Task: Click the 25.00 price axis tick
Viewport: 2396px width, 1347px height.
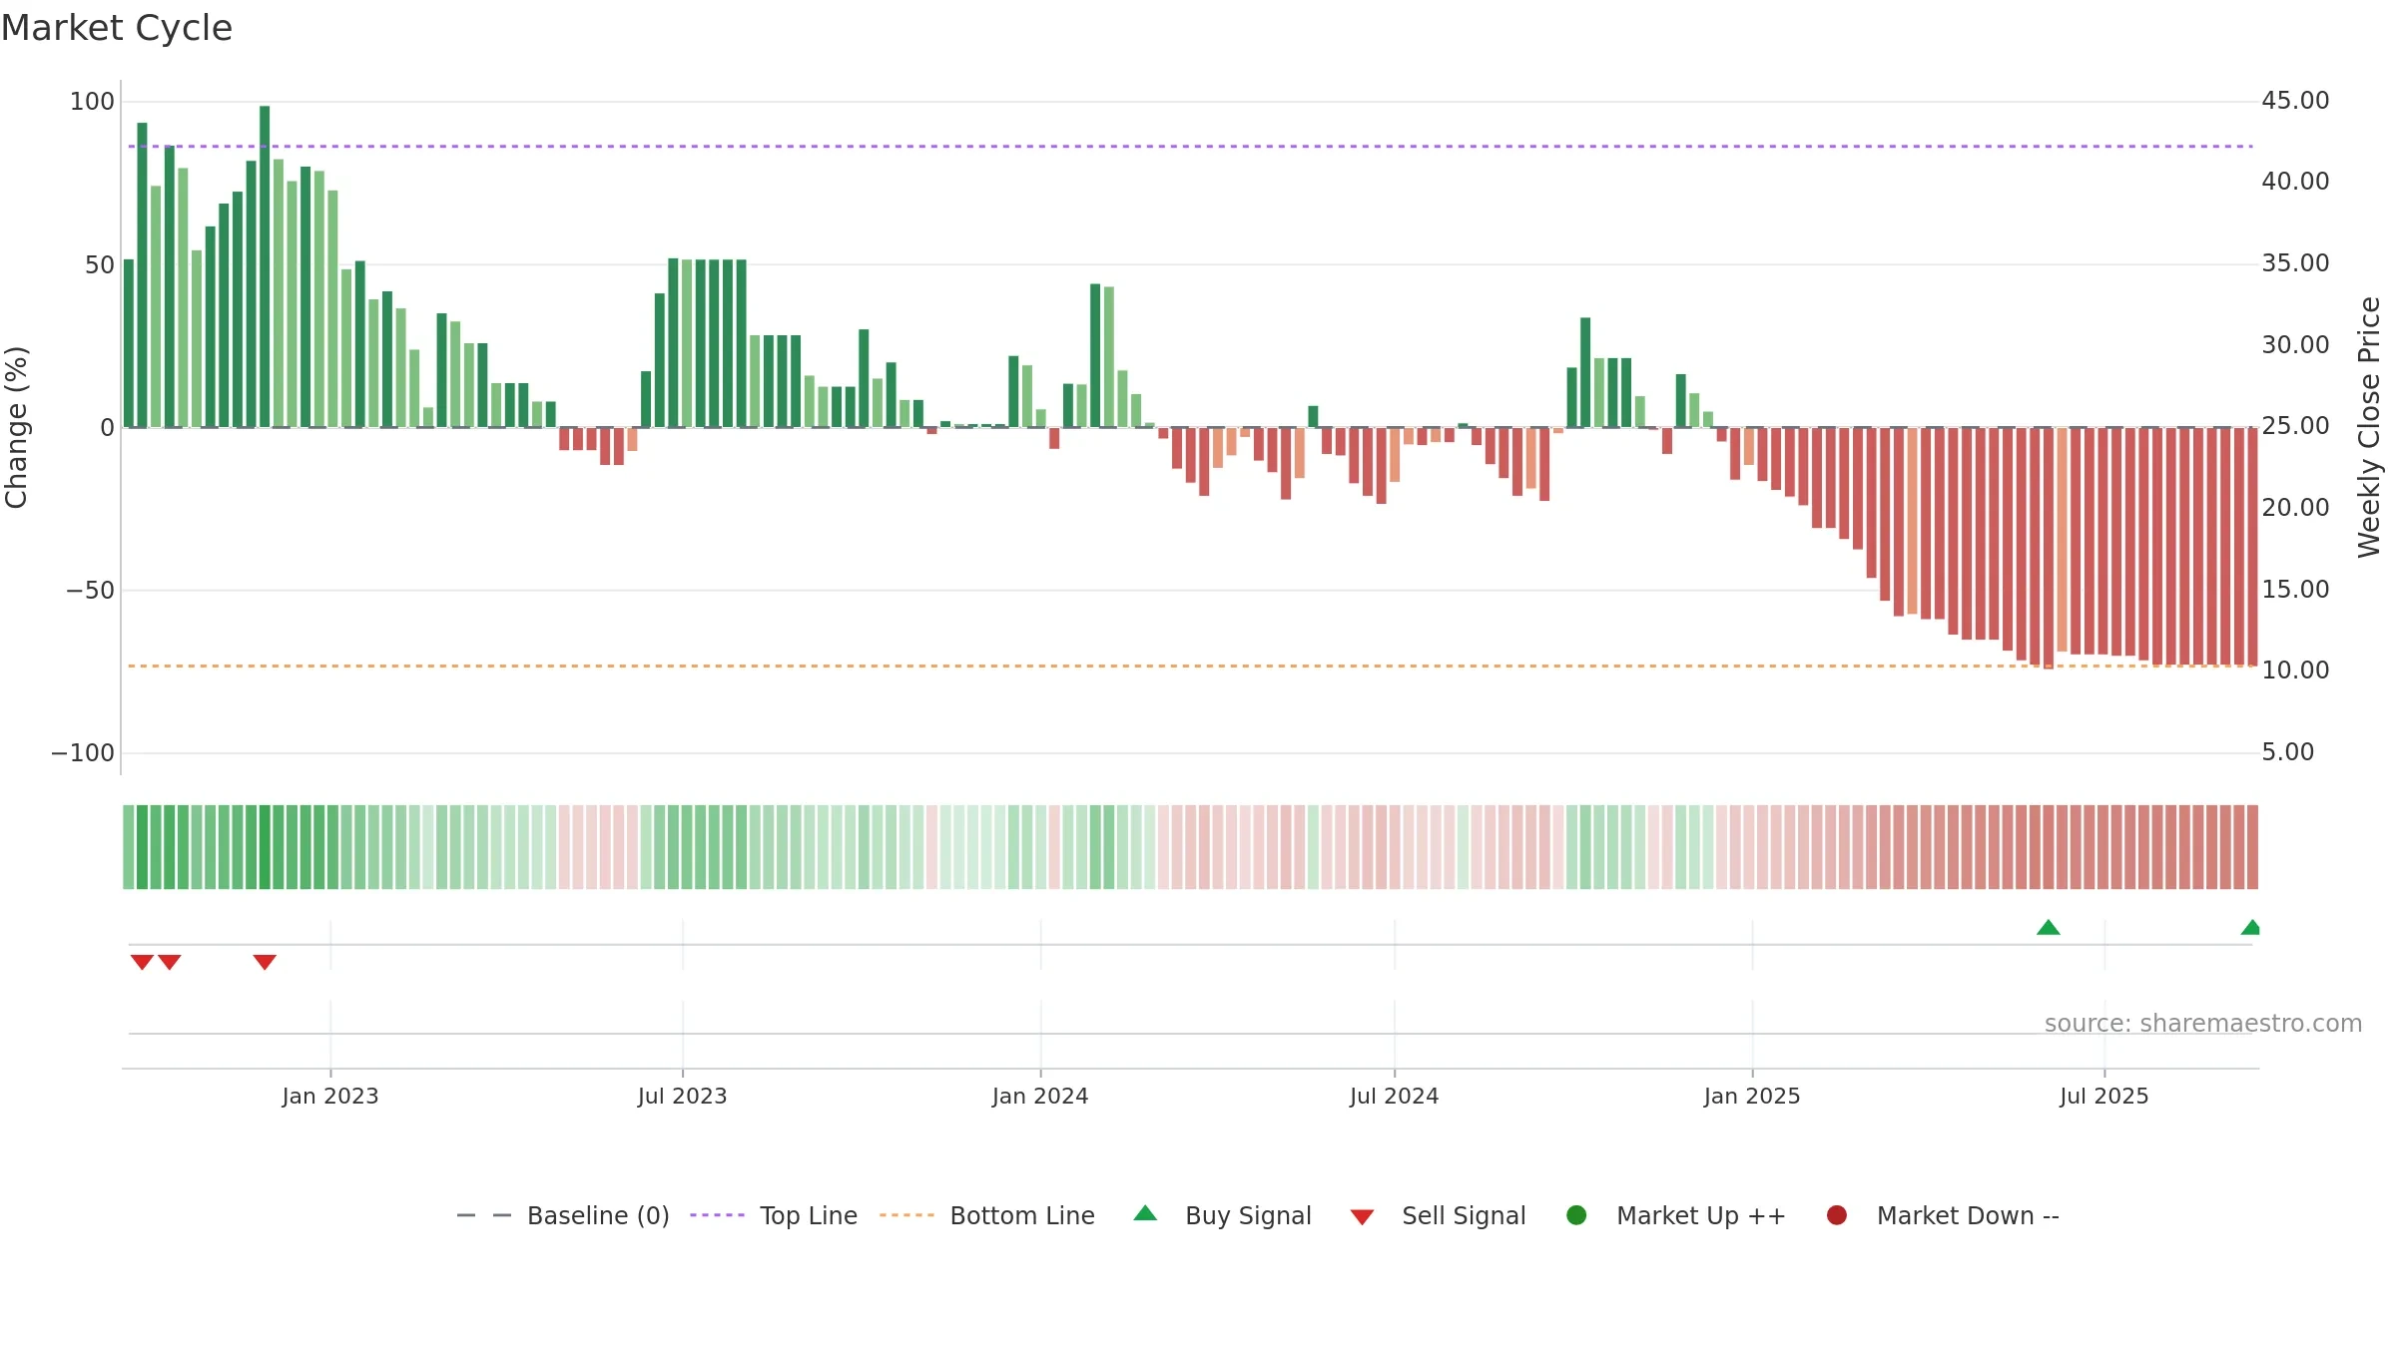Action: pos(2295,426)
